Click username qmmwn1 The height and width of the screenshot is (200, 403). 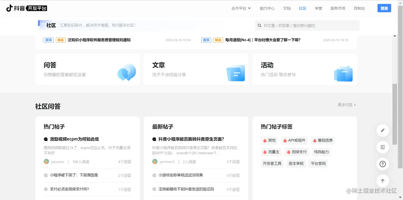[x=167, y=162]
